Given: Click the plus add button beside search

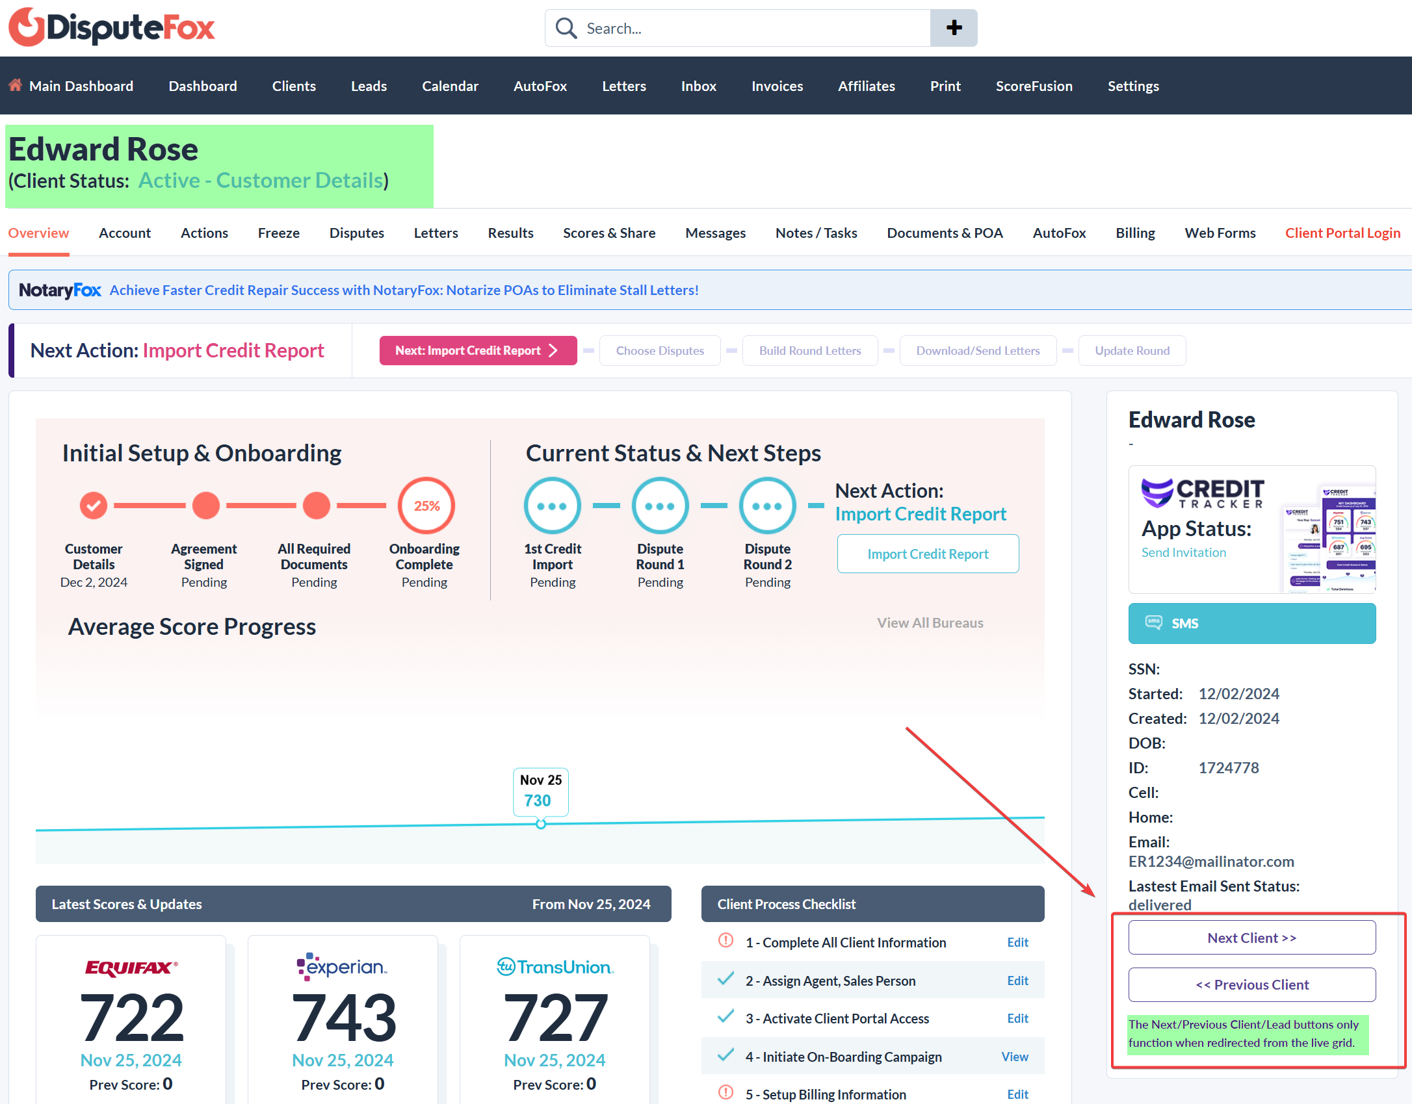Looking at the screenshot, I should [953, 28].
